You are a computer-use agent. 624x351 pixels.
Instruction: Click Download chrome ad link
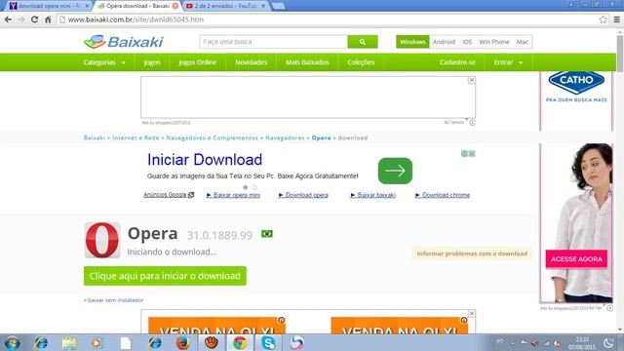coord(443,195)
